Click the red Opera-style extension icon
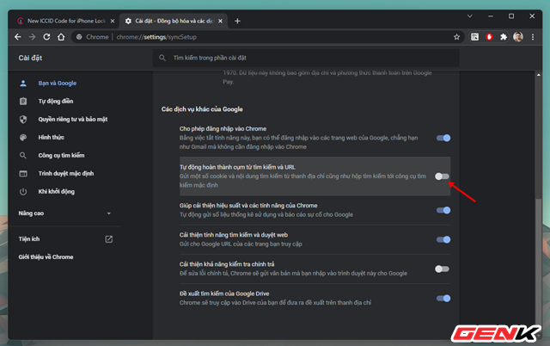Viewport: 550px width, 346px height. (489, 37)
